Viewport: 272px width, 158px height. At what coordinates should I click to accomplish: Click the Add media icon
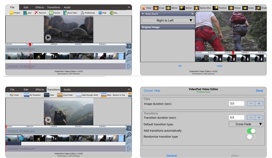coord(27,13)
